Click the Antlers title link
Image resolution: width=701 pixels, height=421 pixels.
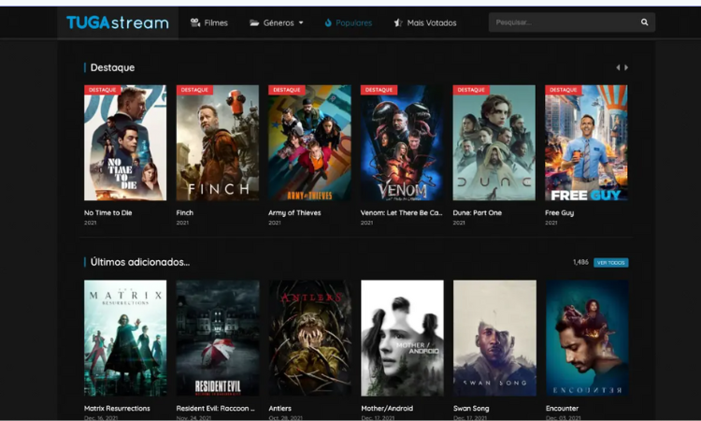click(x=279, y=409)
